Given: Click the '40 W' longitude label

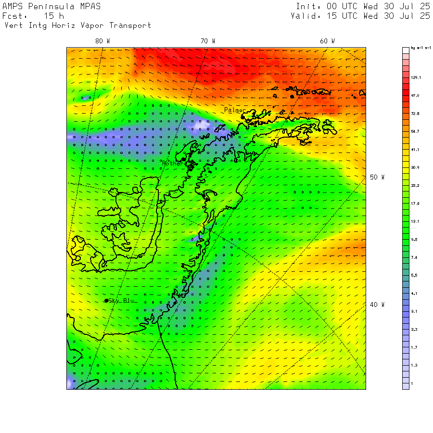Looking at the screenshot, I should (x=377, y=305).
